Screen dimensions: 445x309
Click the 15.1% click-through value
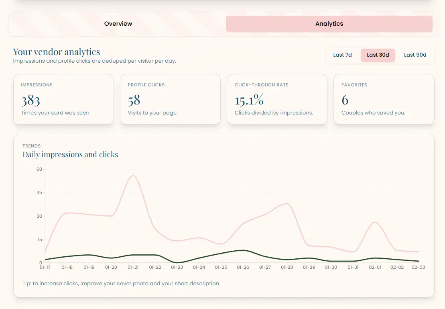[249, 100]
